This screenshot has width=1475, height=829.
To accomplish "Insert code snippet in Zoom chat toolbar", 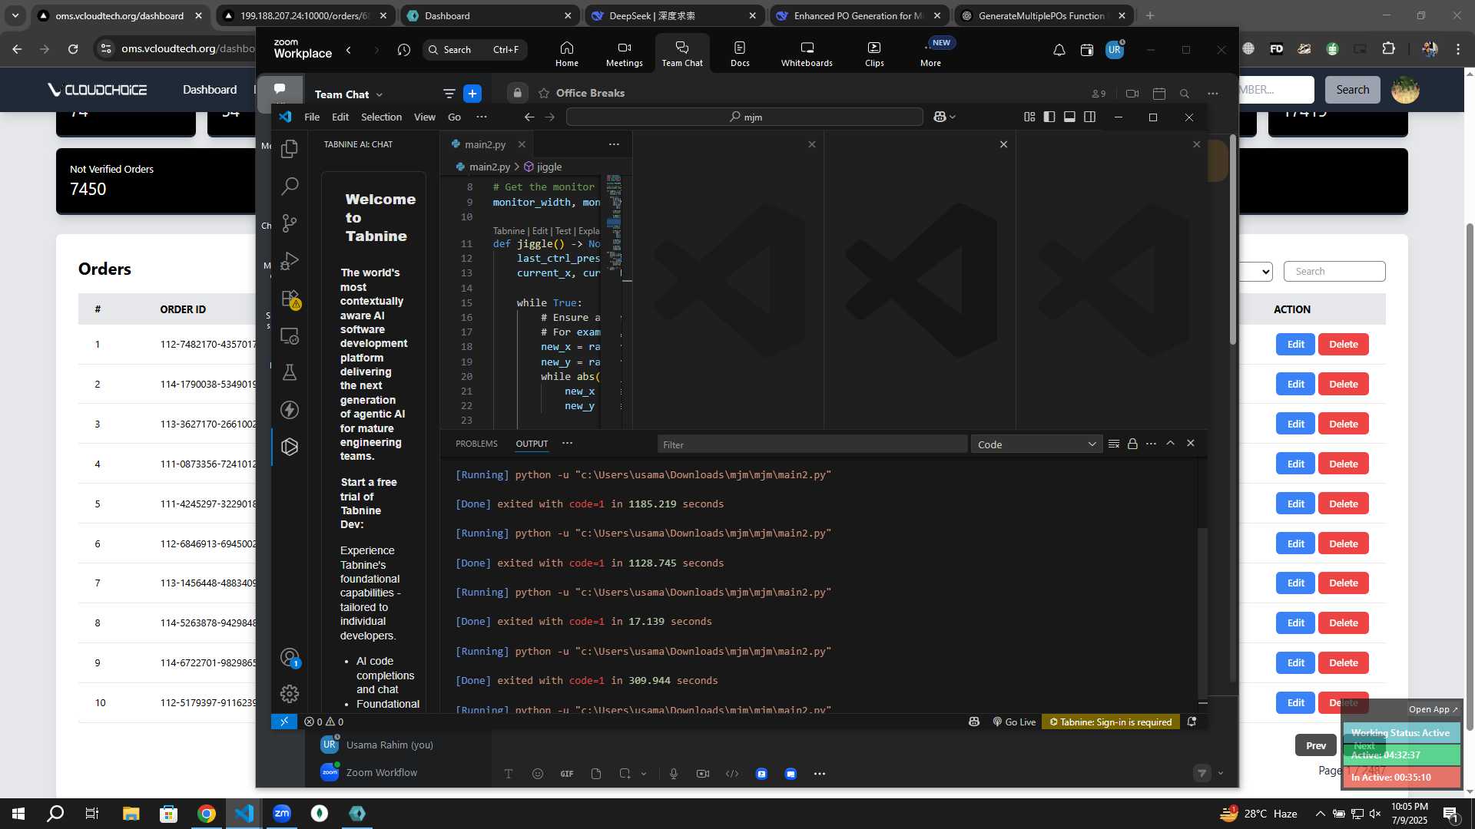I will 732,774.
